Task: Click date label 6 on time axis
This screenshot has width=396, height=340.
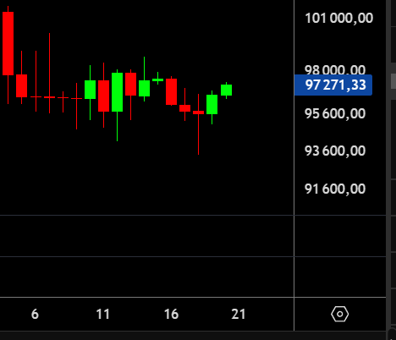Action: [35, 314]
